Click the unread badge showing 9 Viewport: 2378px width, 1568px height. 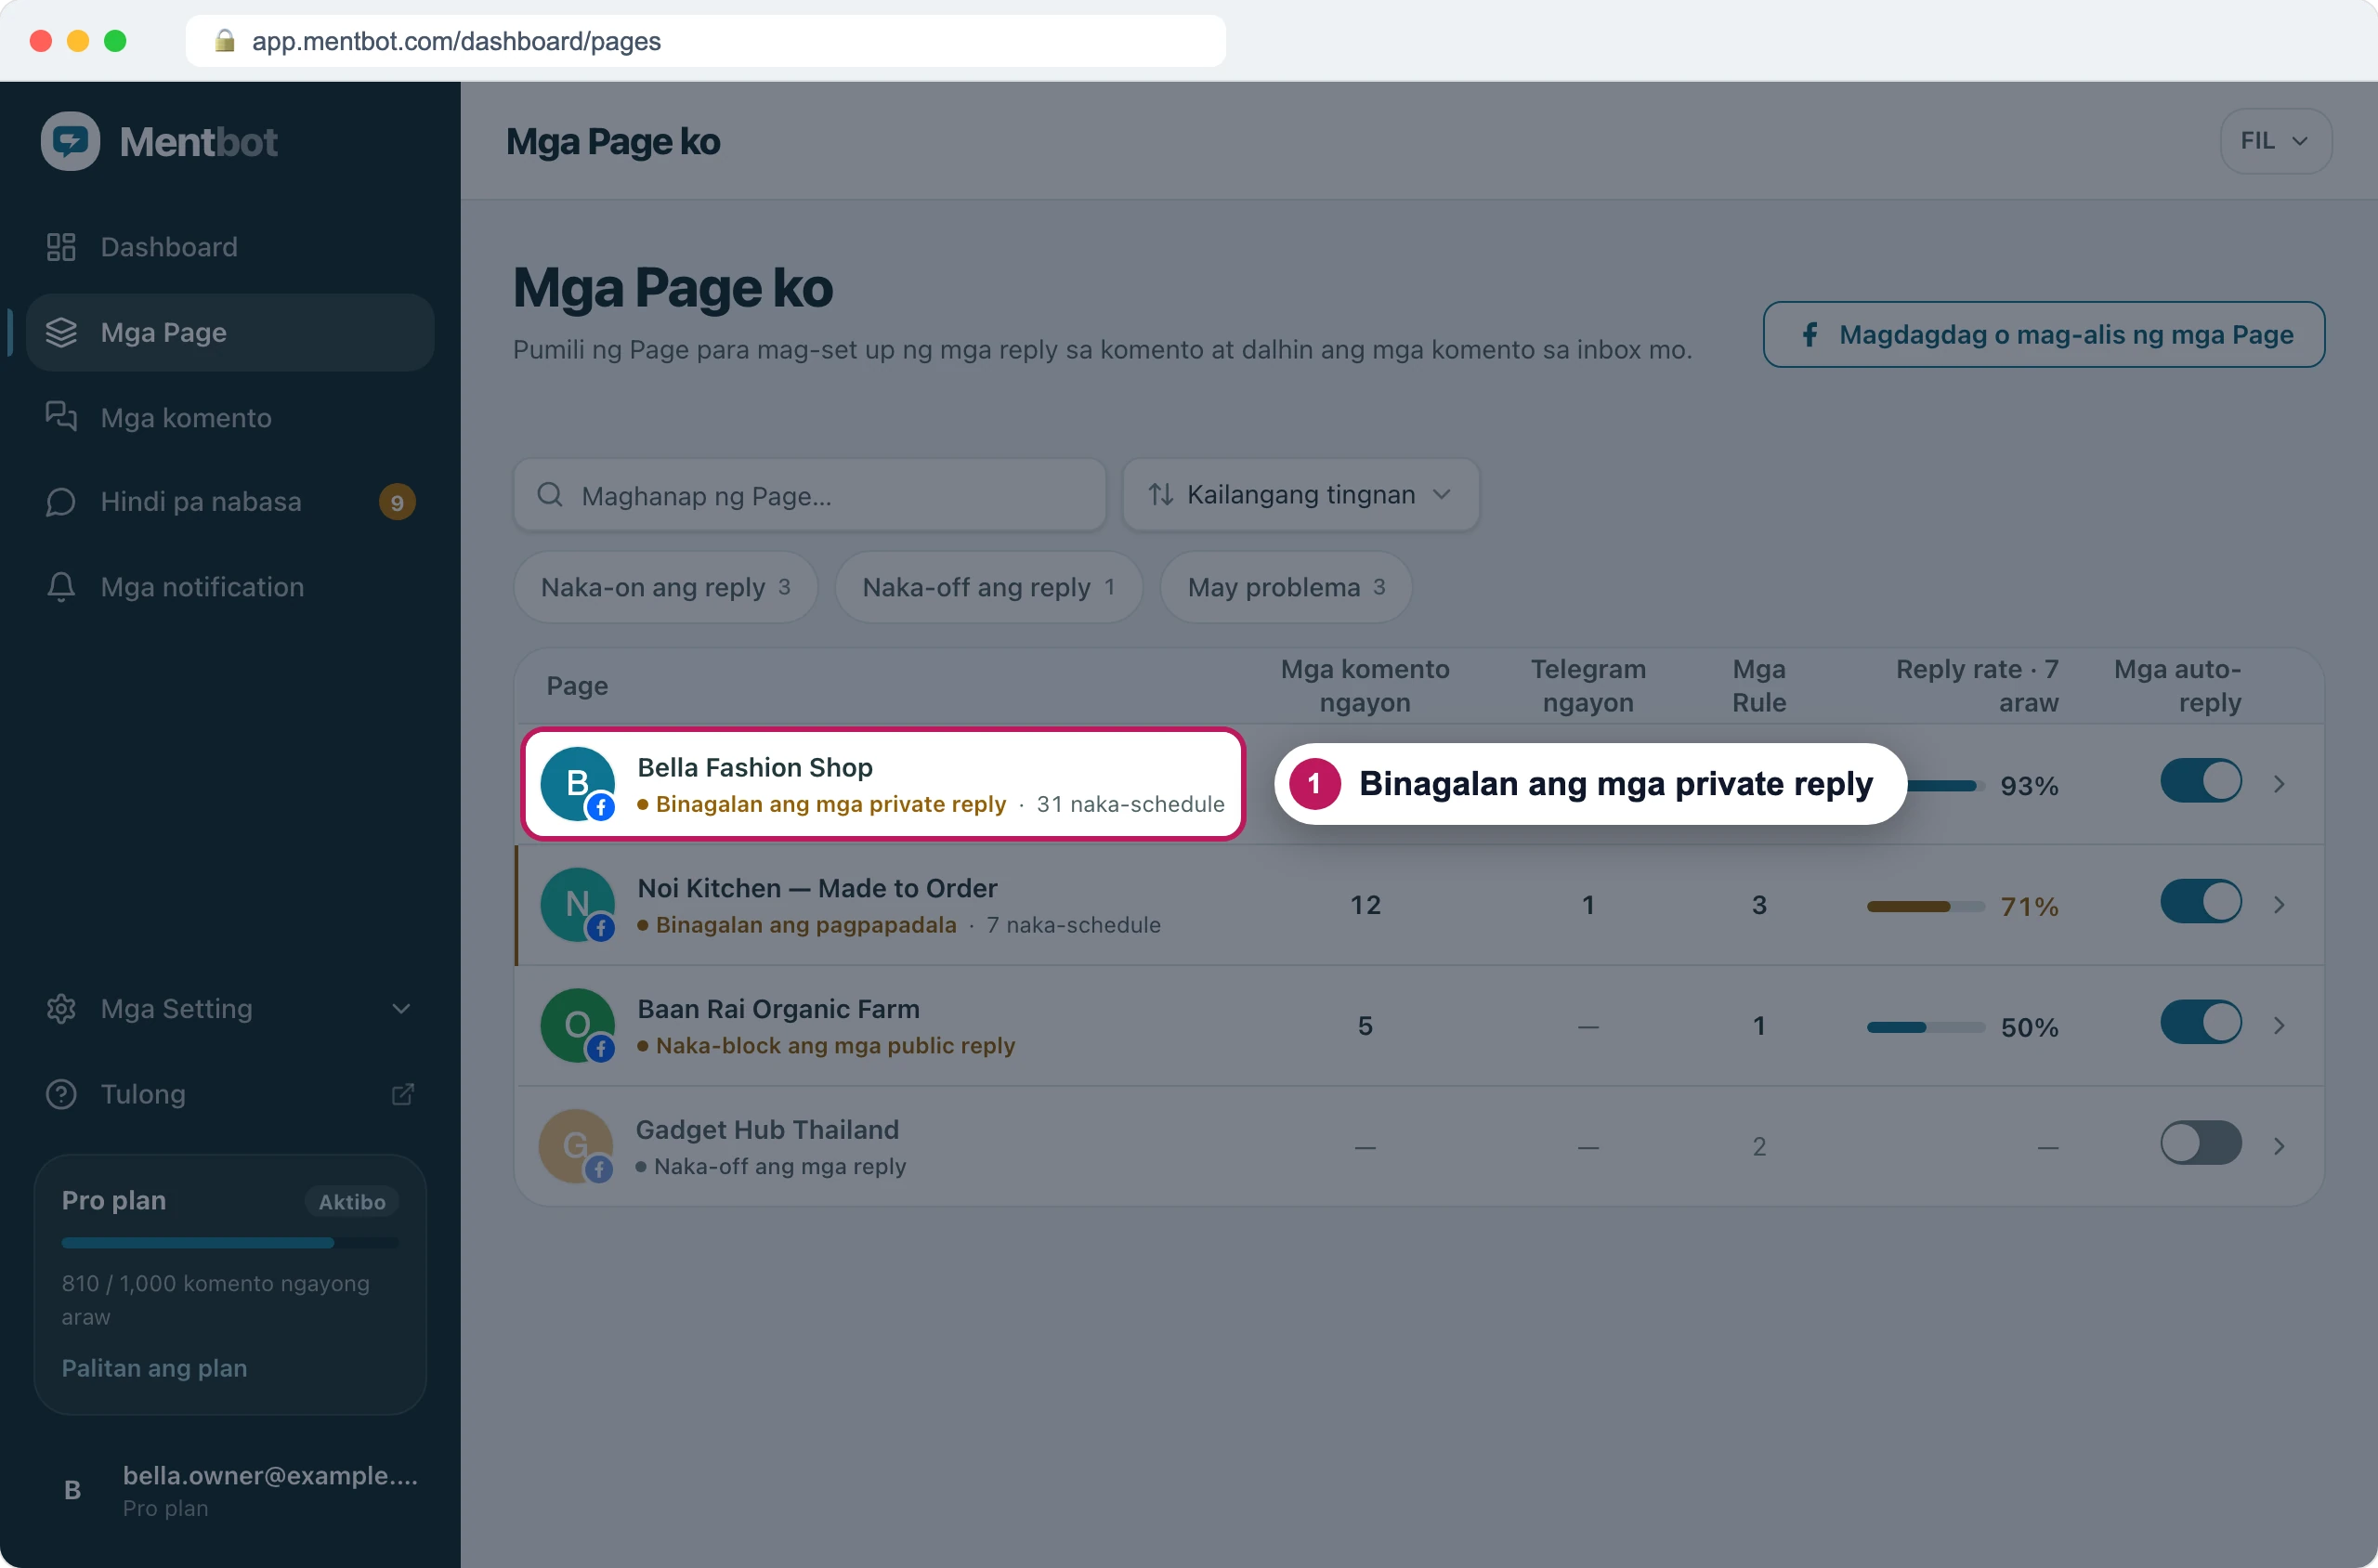coord(397,502)
